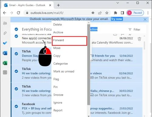The height and width of the screenshot is (117, 152).
Task: Bookmark this page with the star icon
Action: coord(107,13)
